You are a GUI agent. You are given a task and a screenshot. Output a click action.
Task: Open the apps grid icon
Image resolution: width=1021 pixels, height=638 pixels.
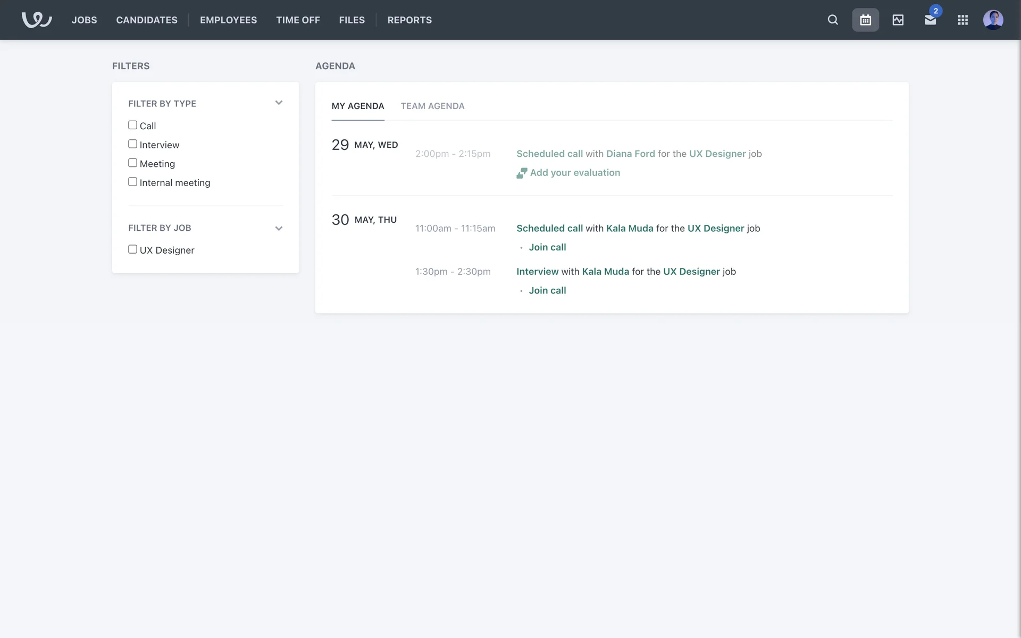coord(963,20)
